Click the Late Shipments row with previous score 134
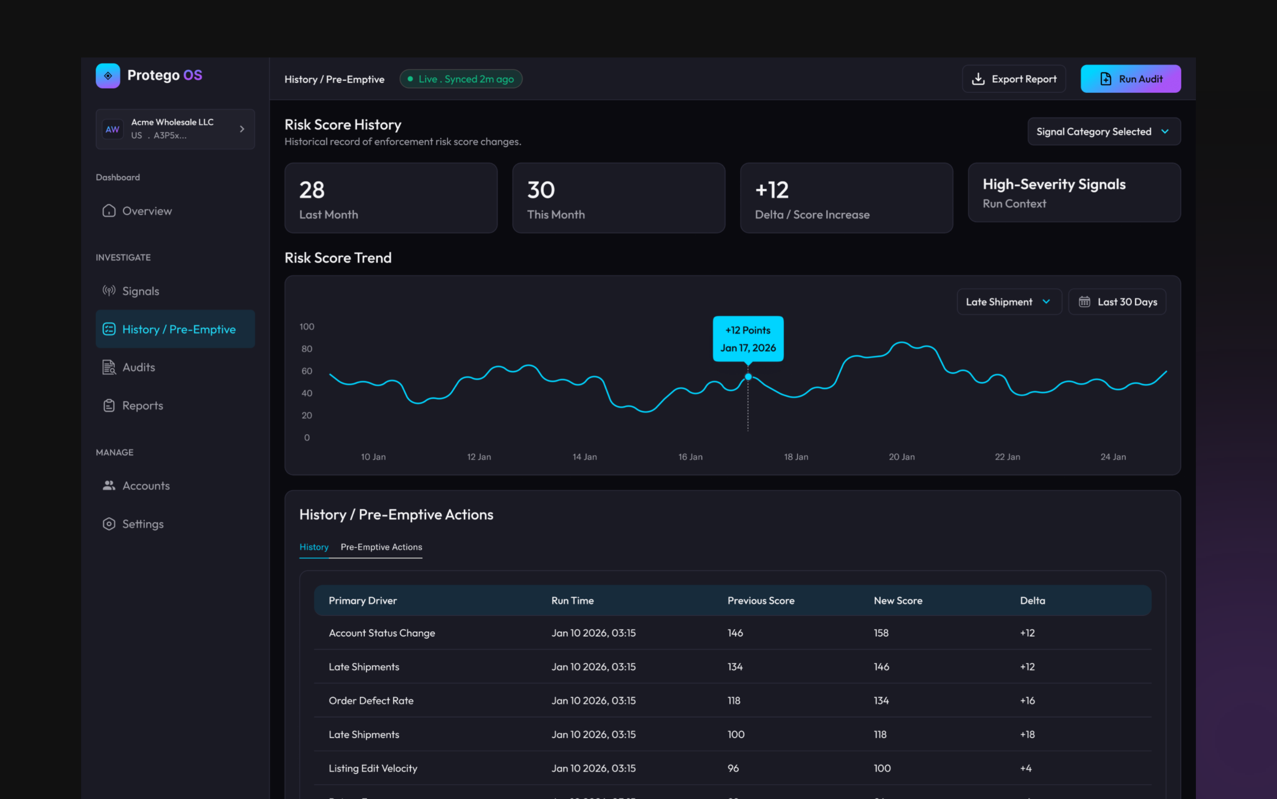This screenshot has height=799, width=1277. tap(732, 667)
